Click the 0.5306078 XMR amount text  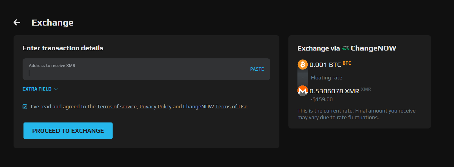click(334, 91)
